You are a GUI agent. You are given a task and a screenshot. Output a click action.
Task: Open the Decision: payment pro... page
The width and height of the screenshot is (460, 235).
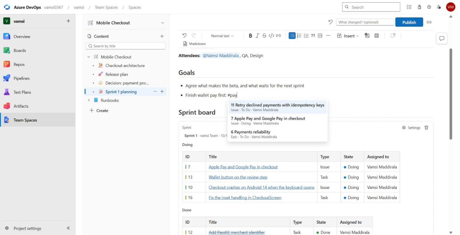point(127,83)
